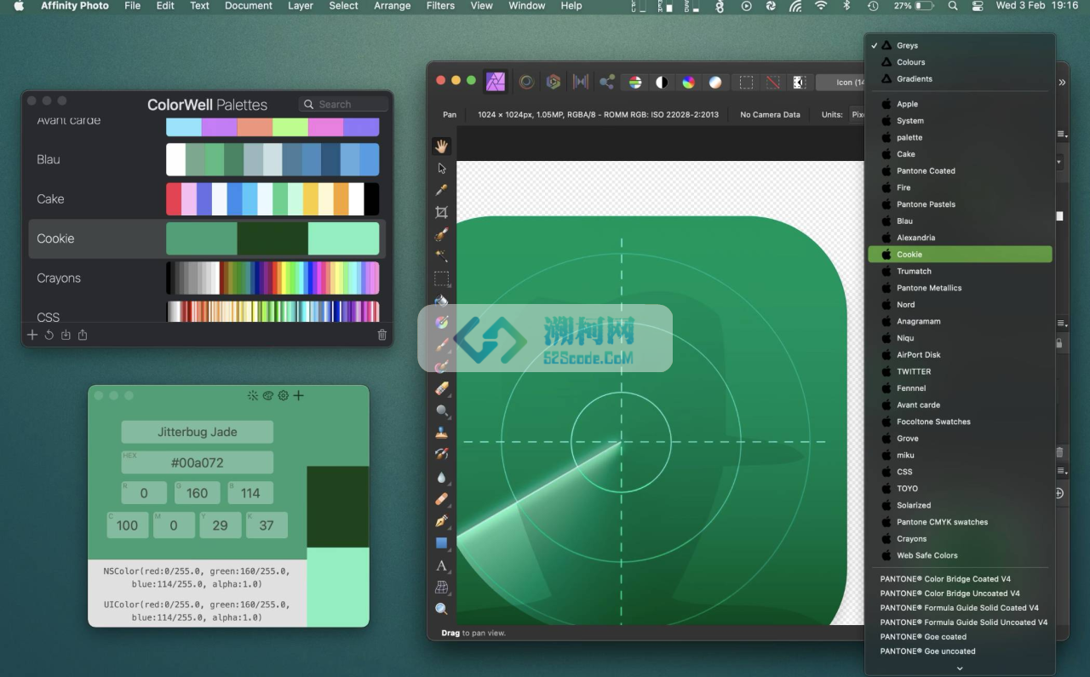The height and width of the screenshot is (677, 1090).
Task: Open the Export persona share icon
Action: coord(607,82)
